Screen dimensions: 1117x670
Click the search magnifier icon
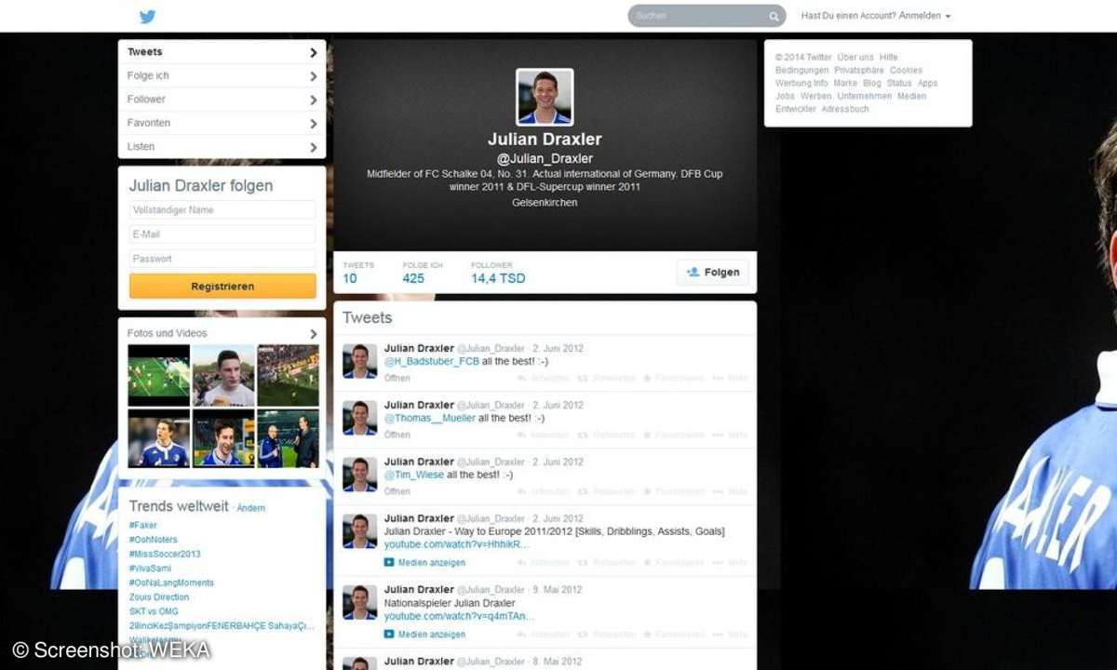point(774,16)
